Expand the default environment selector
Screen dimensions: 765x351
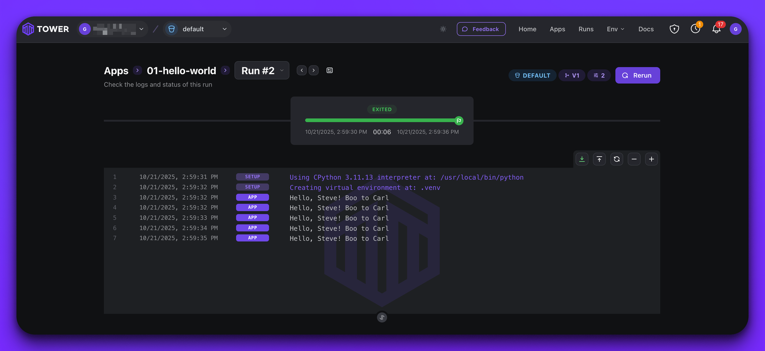coord(197,29)
